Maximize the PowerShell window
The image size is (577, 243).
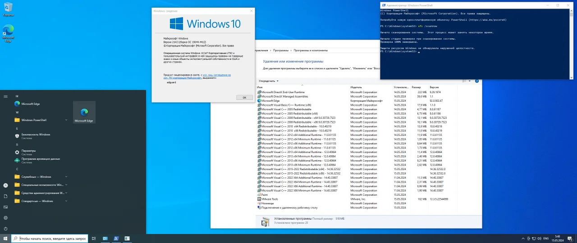(x=558, y=5)
